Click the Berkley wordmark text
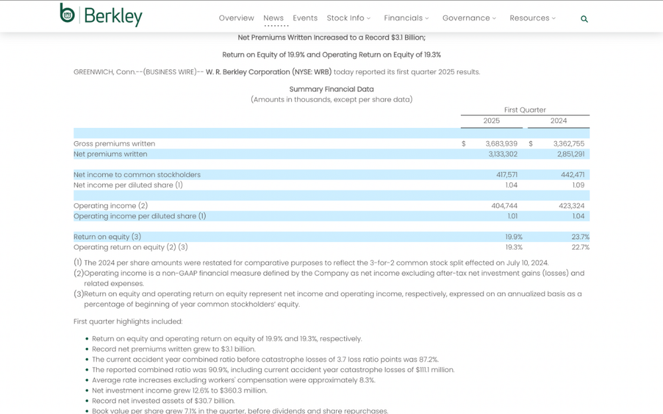The image size is (663, 414). pos(113,17)
